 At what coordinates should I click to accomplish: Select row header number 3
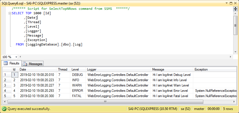(x=7, y=85)
